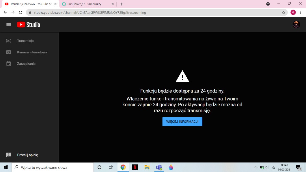Open Kamera internetowa webcam option
Viewport: 306px width, 172px height.
[x=32, y=52]
